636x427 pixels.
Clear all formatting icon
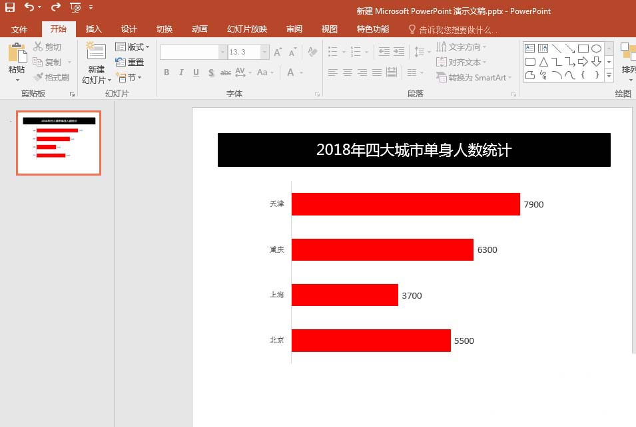point(312,52)
